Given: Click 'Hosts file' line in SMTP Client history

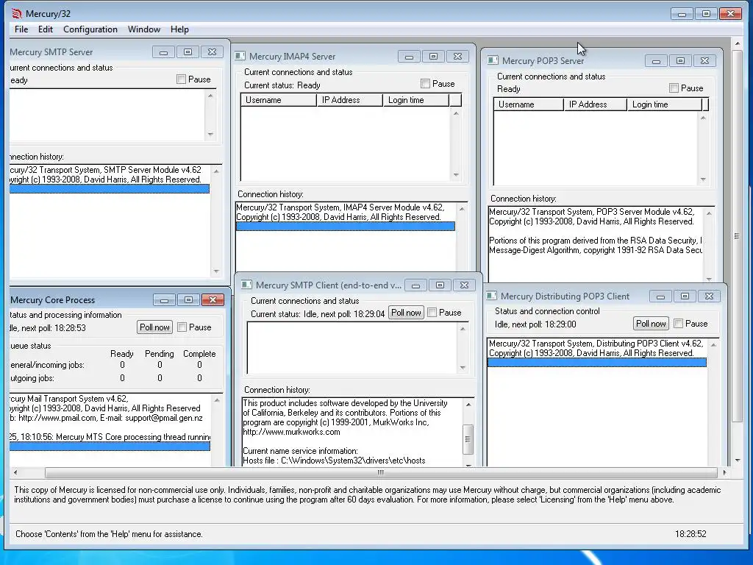Looking at the screenshot, I should 335,461.
